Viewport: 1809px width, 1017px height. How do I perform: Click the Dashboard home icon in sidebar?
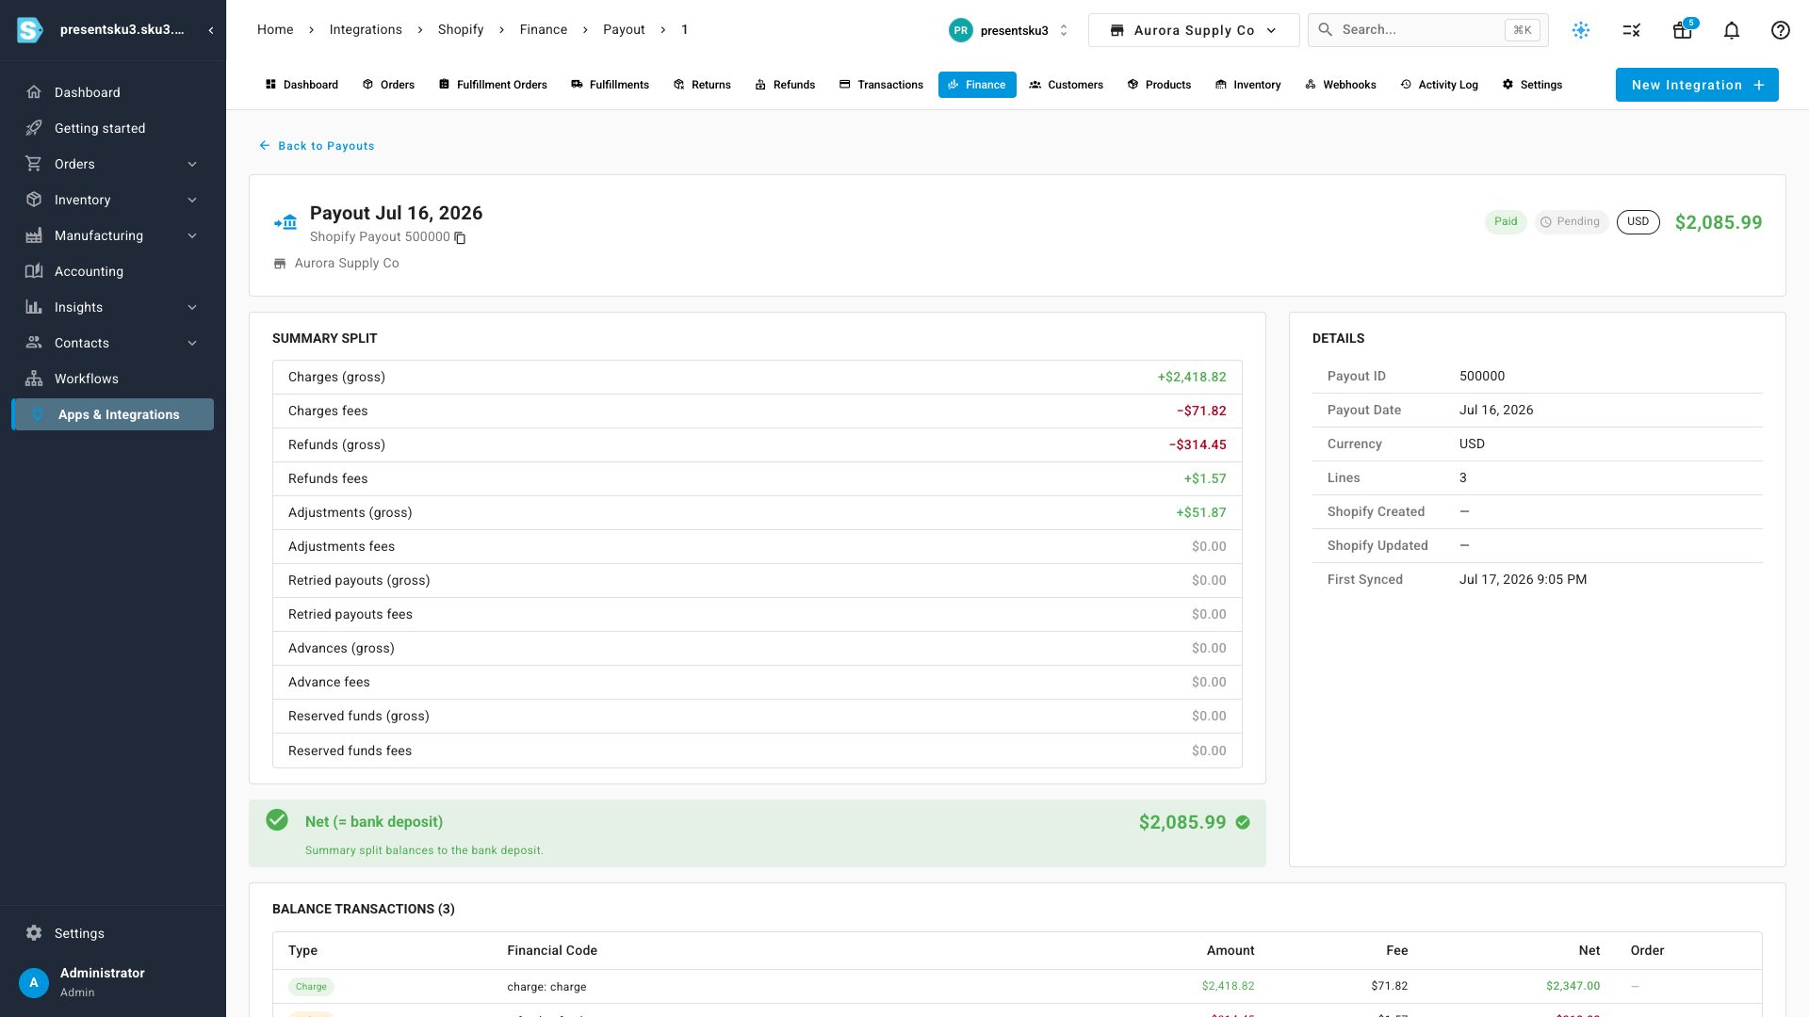click(x=34, y=92)
